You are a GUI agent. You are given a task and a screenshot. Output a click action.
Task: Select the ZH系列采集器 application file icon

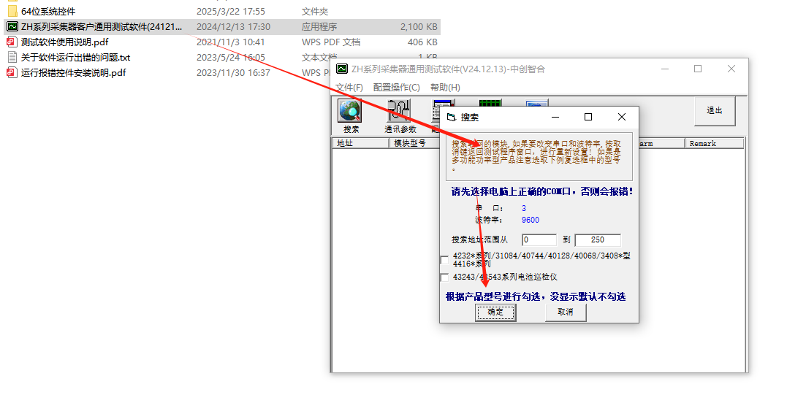[12, 27]
